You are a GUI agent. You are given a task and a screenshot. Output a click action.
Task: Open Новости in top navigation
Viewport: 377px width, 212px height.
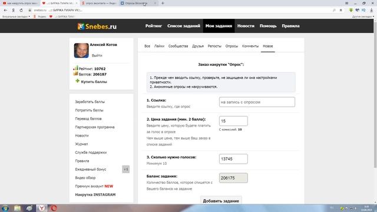(246, 26)
